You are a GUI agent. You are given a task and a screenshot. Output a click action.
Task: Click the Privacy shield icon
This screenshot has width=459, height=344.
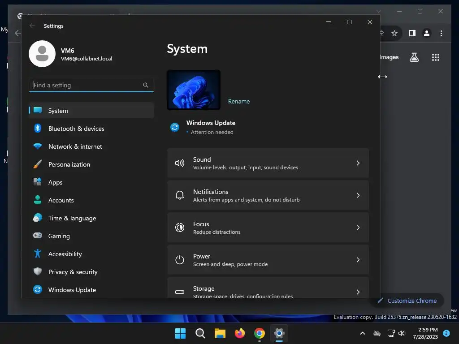coord(38,271)
